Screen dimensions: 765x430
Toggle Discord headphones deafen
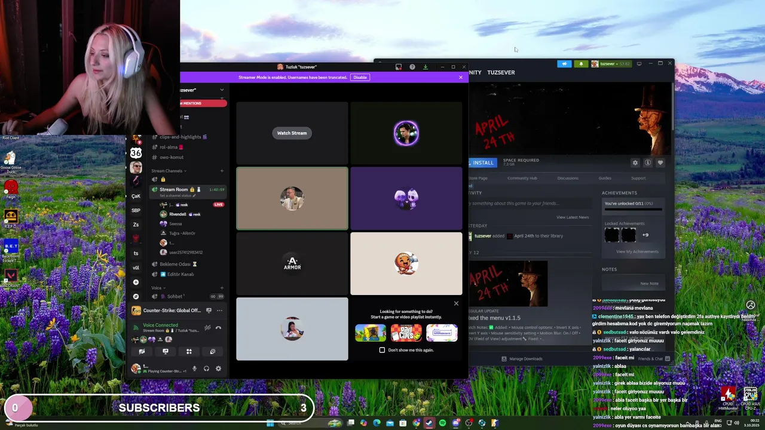206,368
